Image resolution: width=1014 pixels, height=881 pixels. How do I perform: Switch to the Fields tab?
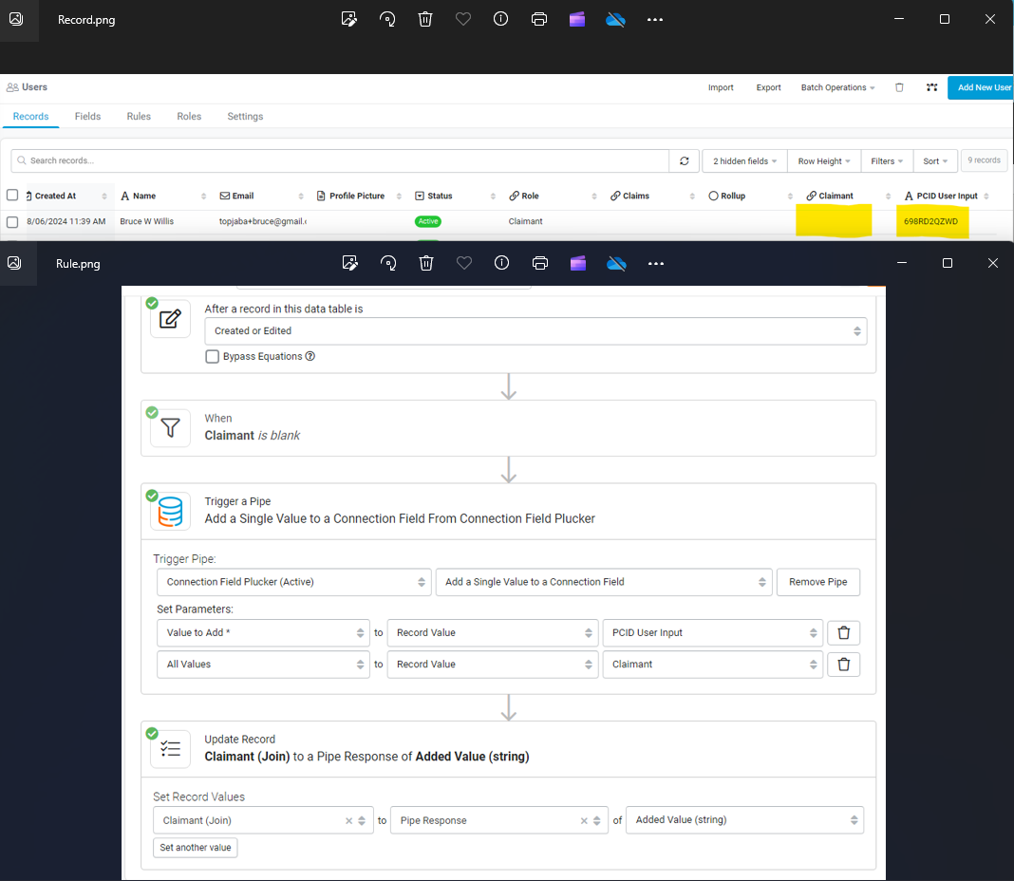pos(87,117)
